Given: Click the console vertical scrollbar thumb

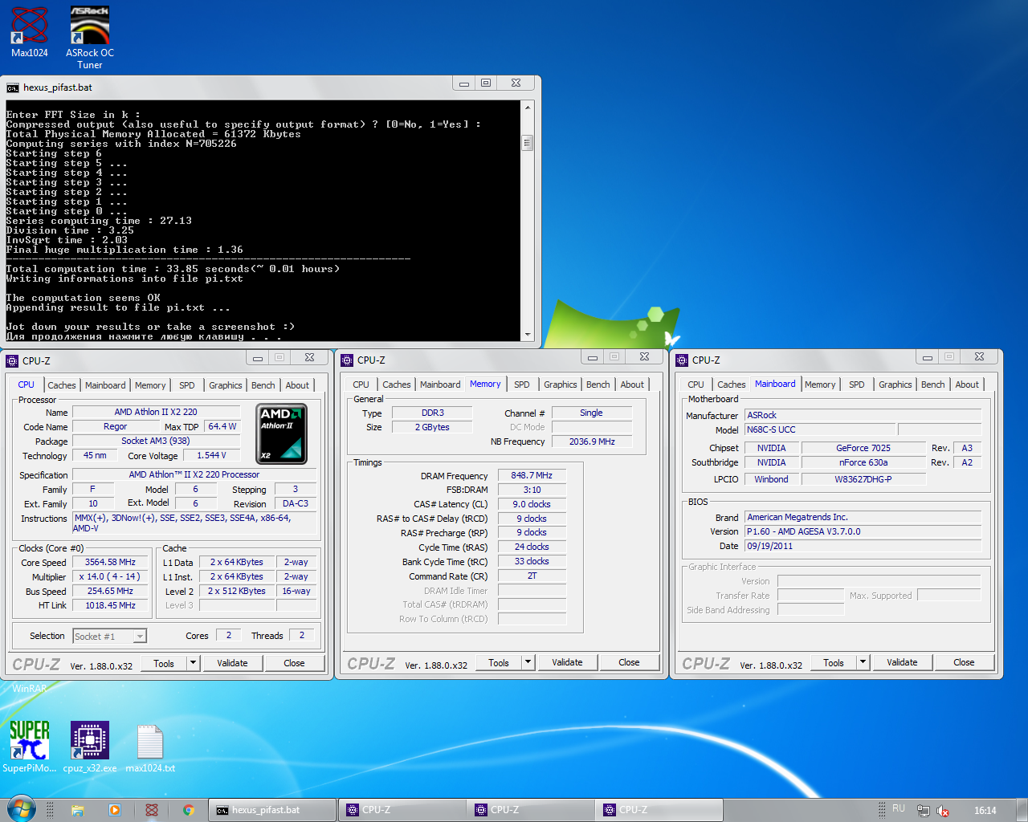Looking at the screenshot, I should (528, 143).
